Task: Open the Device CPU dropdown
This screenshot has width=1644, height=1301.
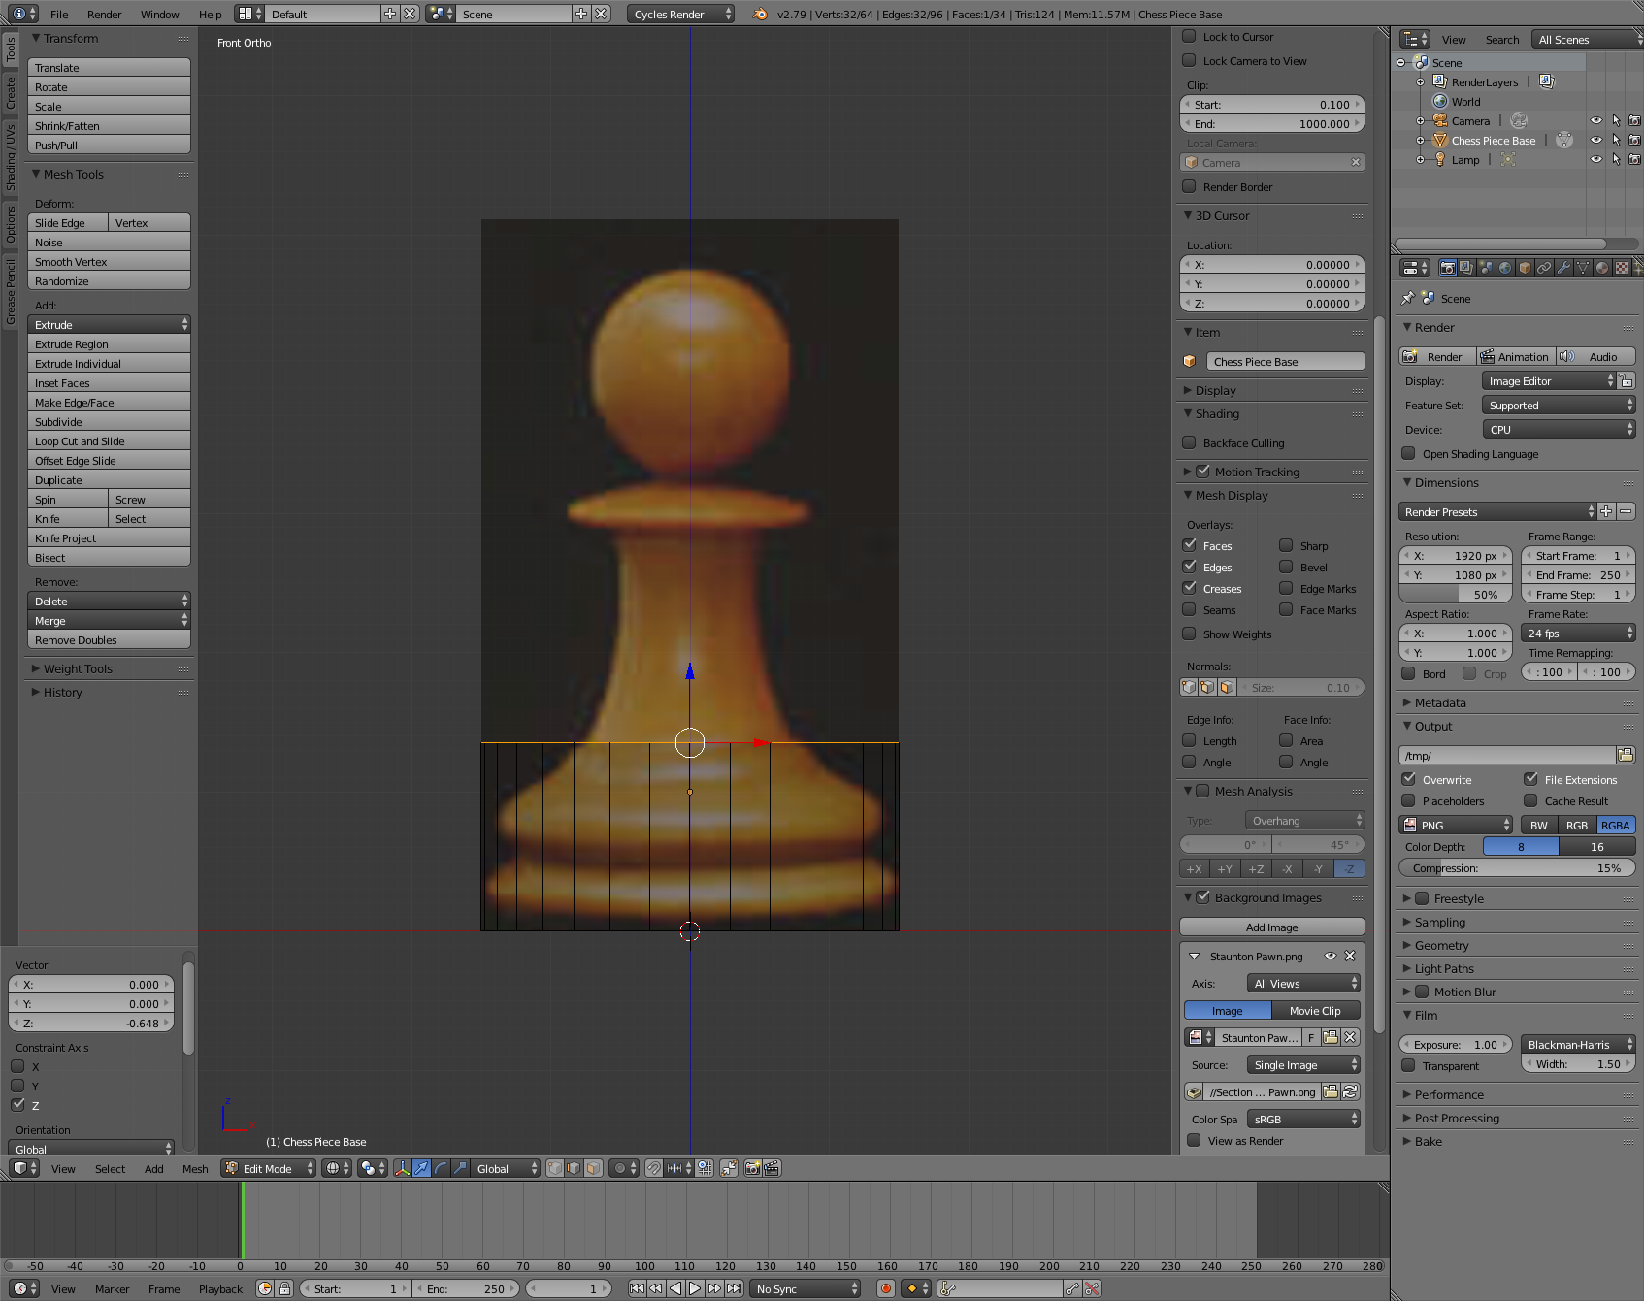Action: coord(1559,429)
